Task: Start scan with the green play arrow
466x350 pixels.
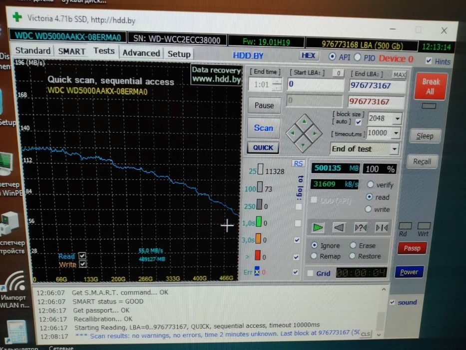Action: [317, 227]
